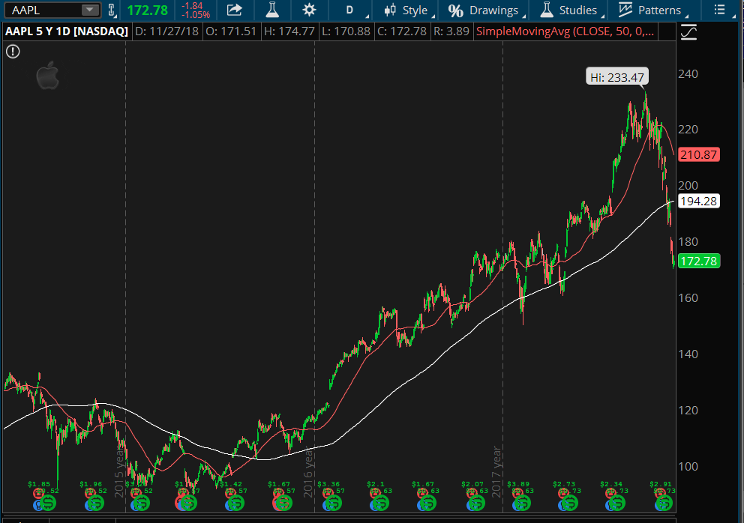This screenshot has width=744, height=523.
Task: Click the green dividend icon under $2.34
Action: pos(616,502)
